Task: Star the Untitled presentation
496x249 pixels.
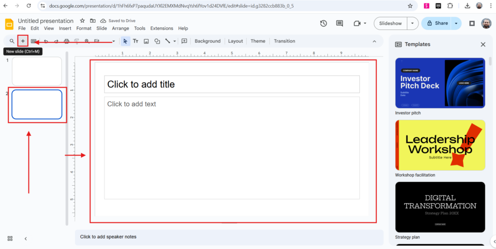Action: 82,21
